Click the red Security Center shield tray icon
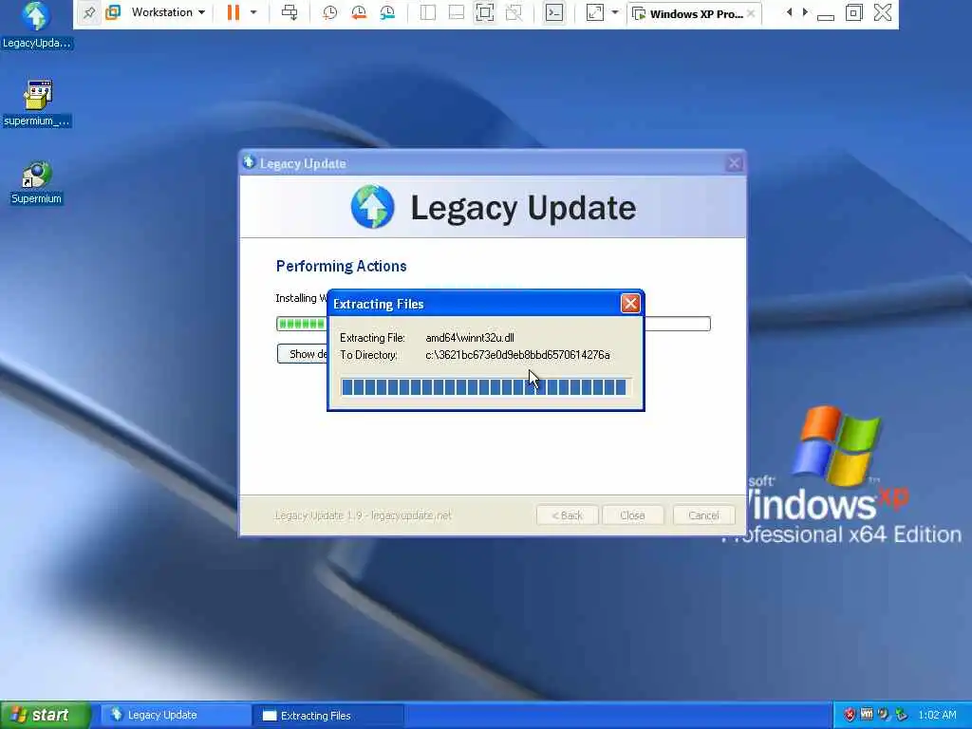 coord(850,715)
